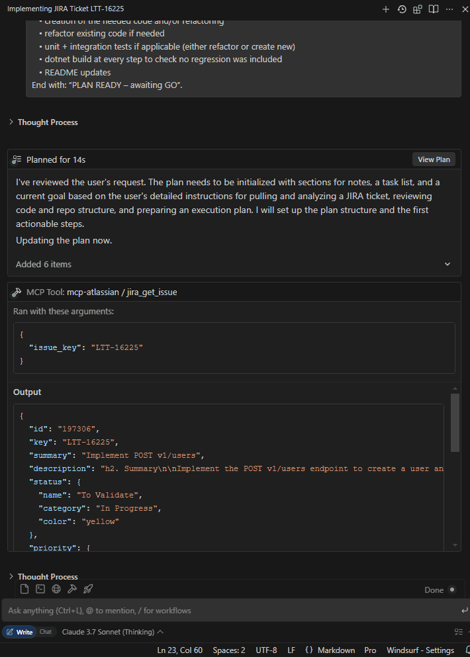Click the rocket icon in the chat toolbar
470x657 pixels.
[x=88, y=589]
